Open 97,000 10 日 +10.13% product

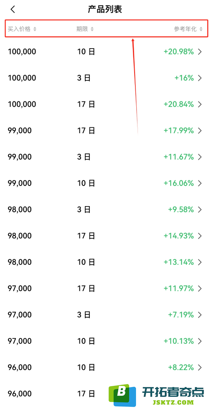click(104, 341)
